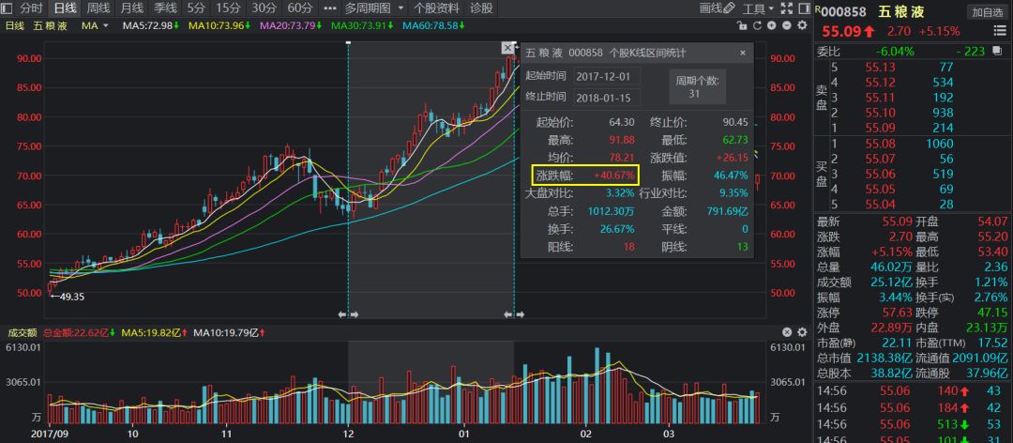Open the quote panel list menu icon

pyautogui.click(x=1000, y=31)
